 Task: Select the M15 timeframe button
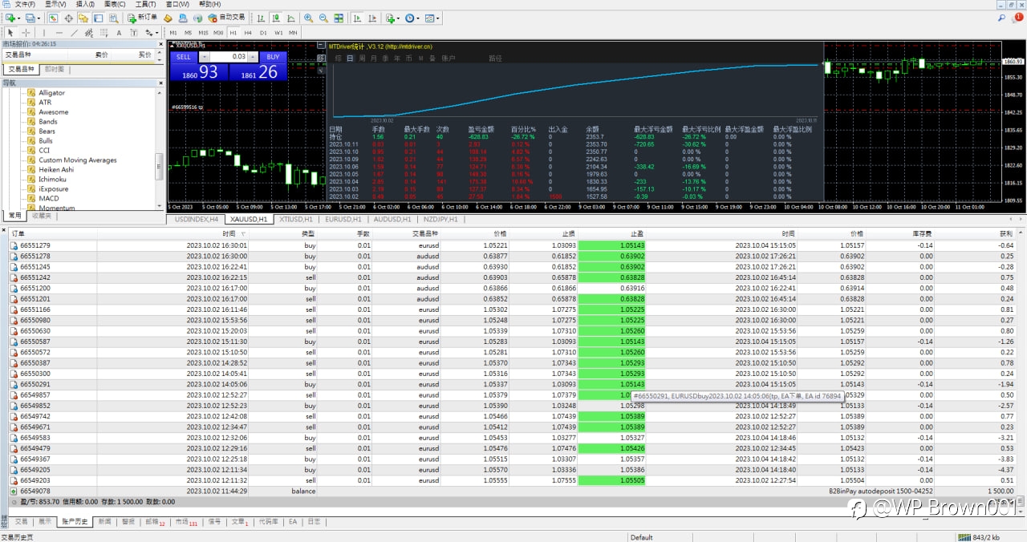[203, 33]
